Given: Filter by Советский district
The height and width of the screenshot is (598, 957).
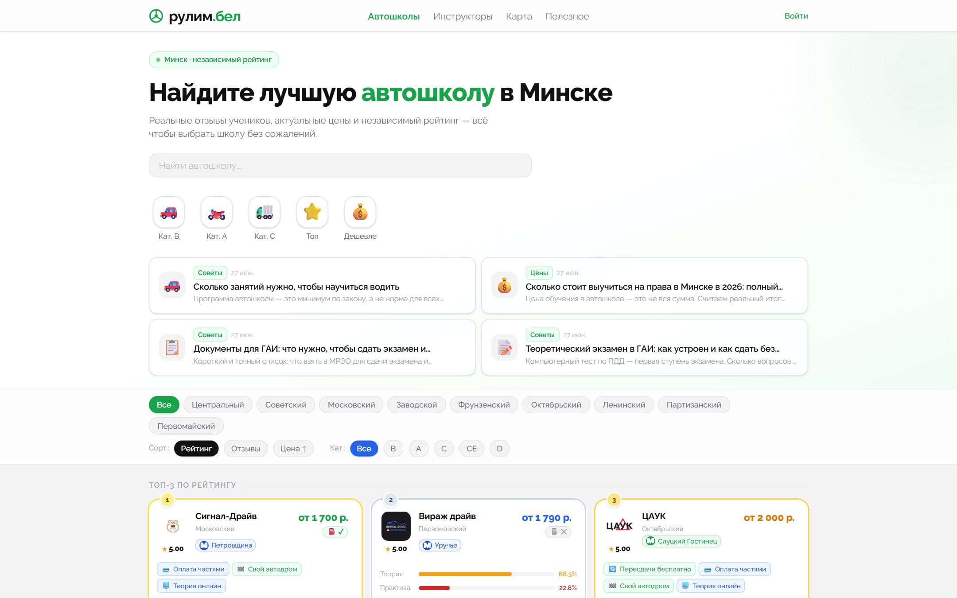Looking at the screenshot, I should pos(286,405).
